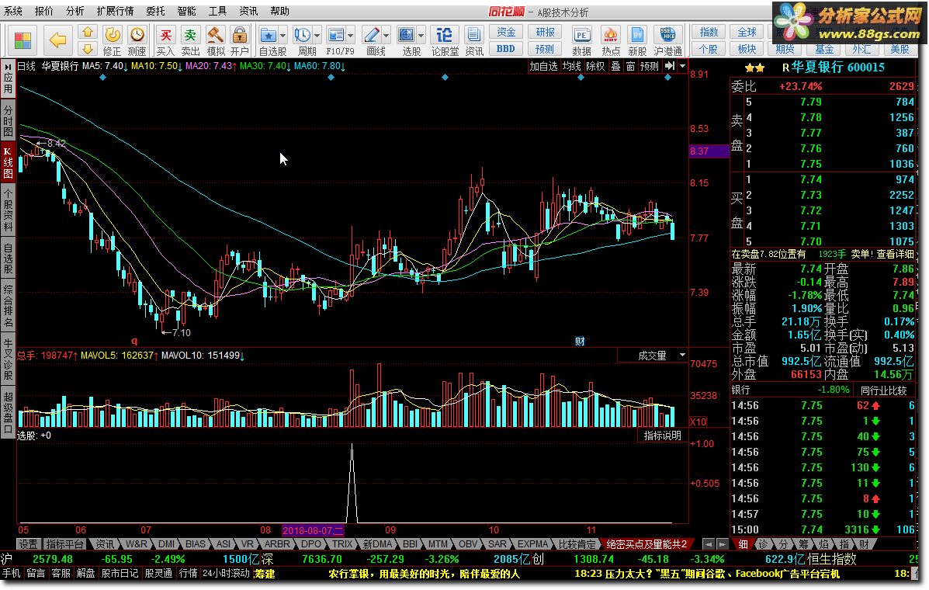Open the 扩展行情 menu
Image resolution: width=929 pixels, height=590 pixels.
click(x=115, y=11)
